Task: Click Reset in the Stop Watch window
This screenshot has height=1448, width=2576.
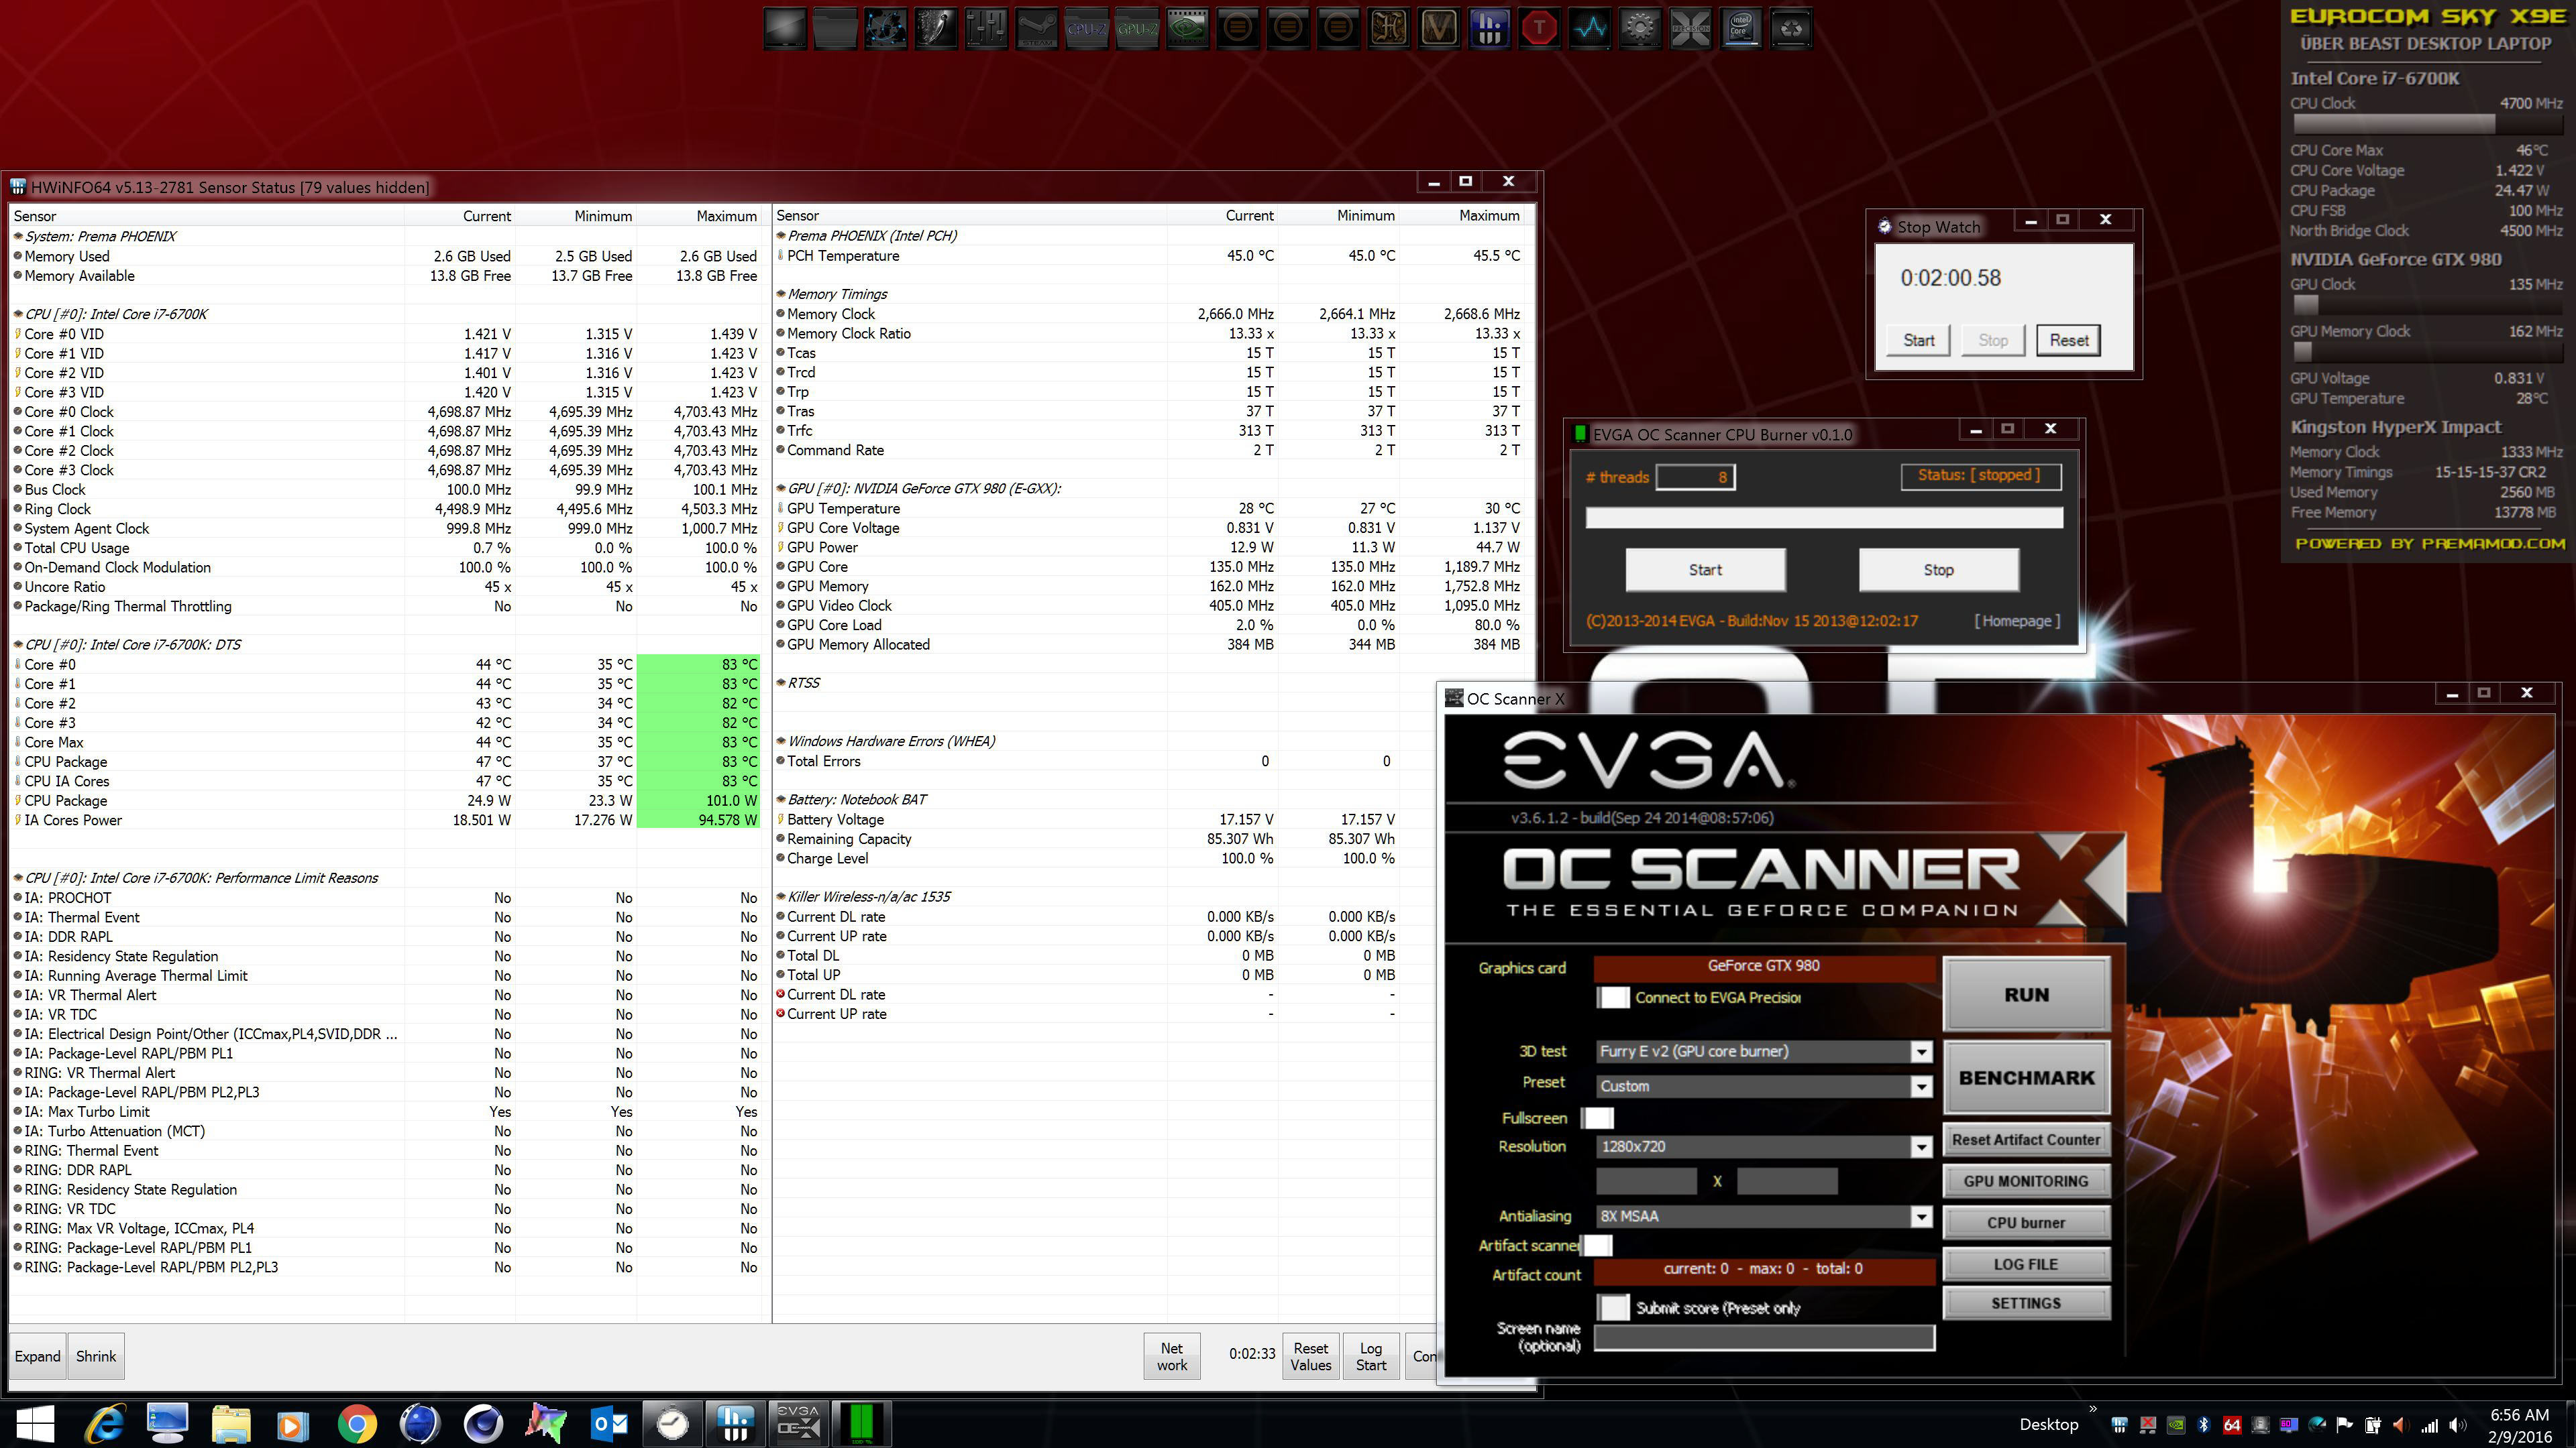Action: click(x=2068, y=340)
